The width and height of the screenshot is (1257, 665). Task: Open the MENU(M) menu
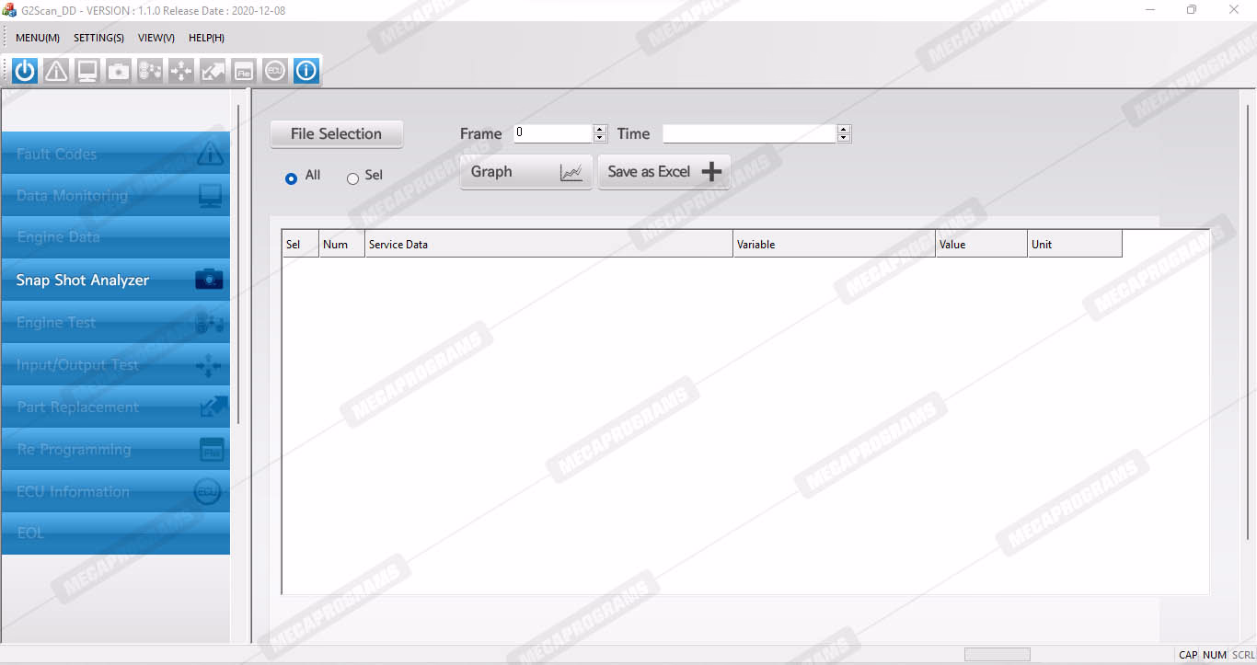tap(38, 38)
